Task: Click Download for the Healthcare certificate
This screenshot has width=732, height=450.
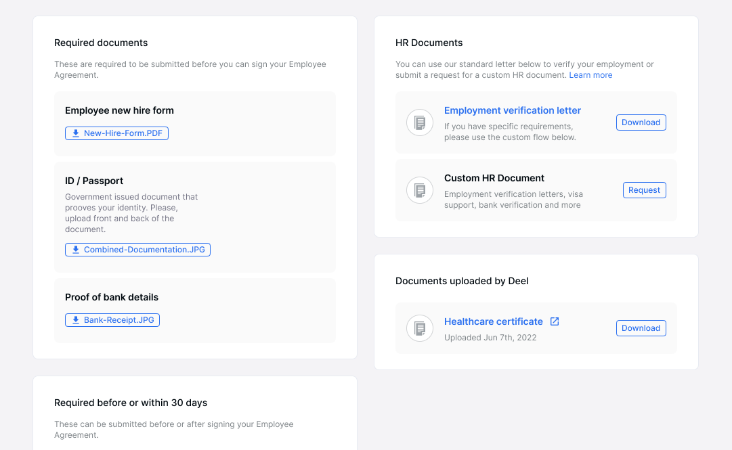Action: tap(641, 328)
